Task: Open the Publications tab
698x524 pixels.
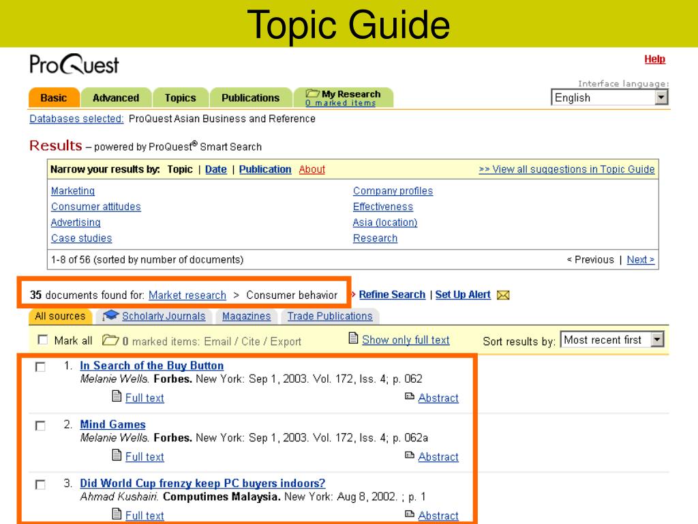Action: (251, 98)
